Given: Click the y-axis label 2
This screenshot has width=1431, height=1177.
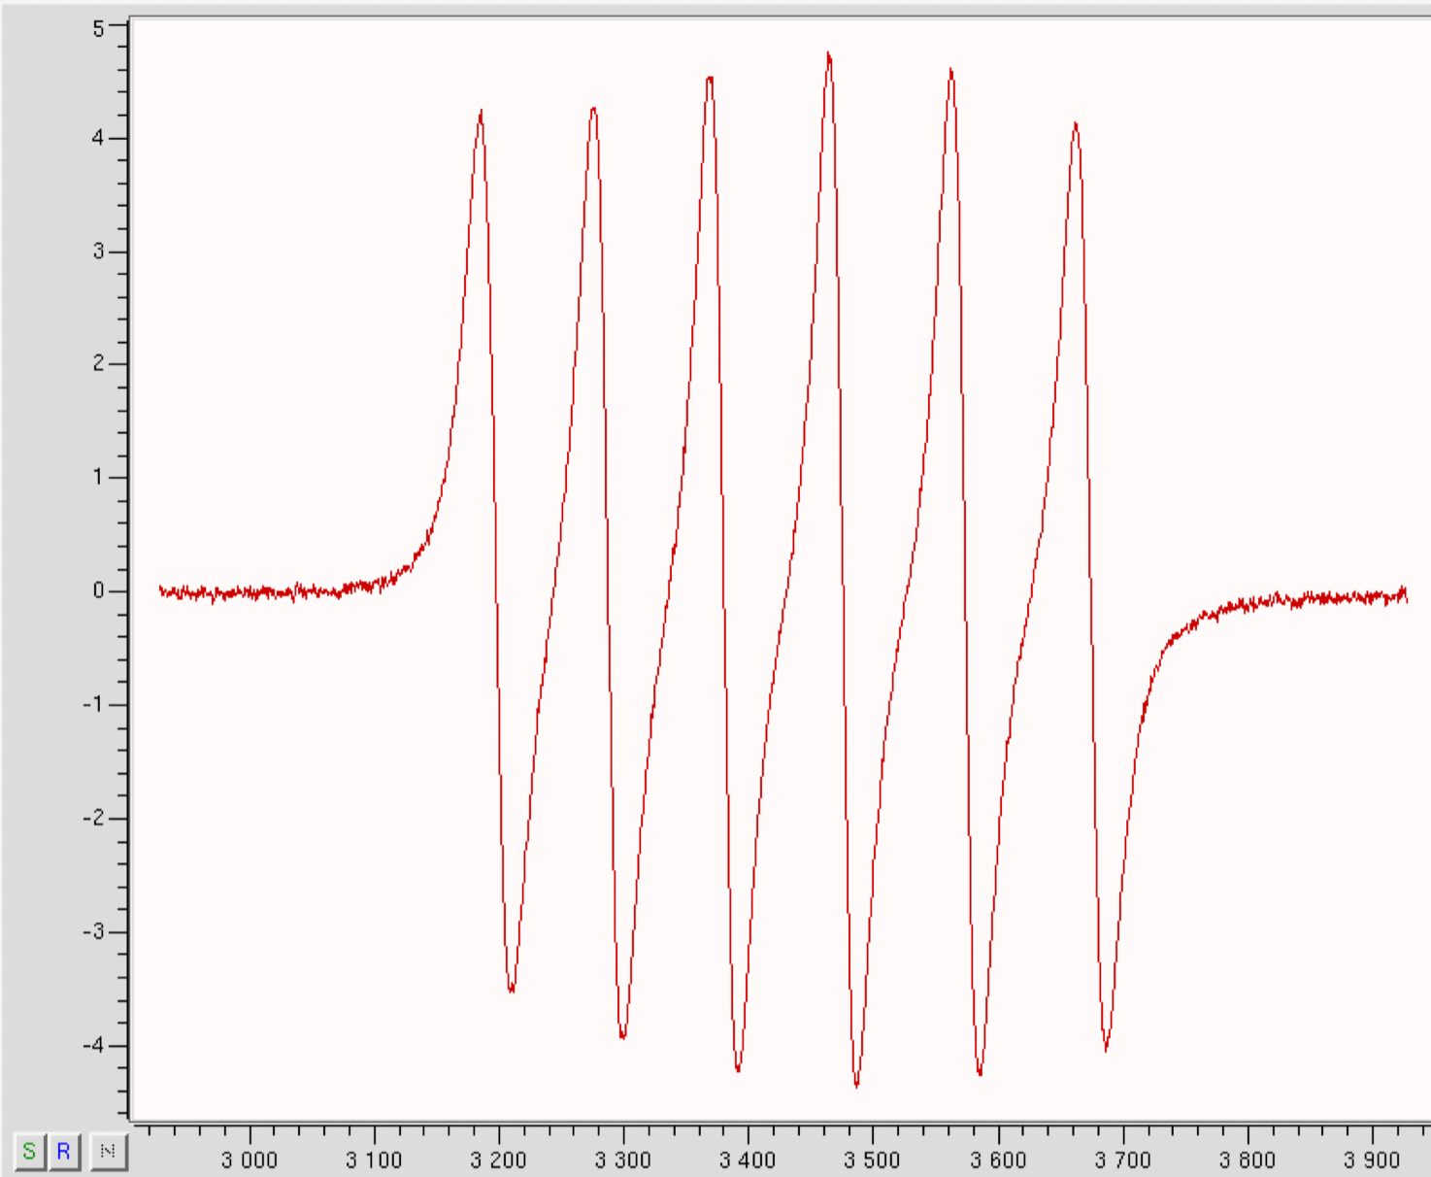Looking at the screenshot, I should (98, 363).
